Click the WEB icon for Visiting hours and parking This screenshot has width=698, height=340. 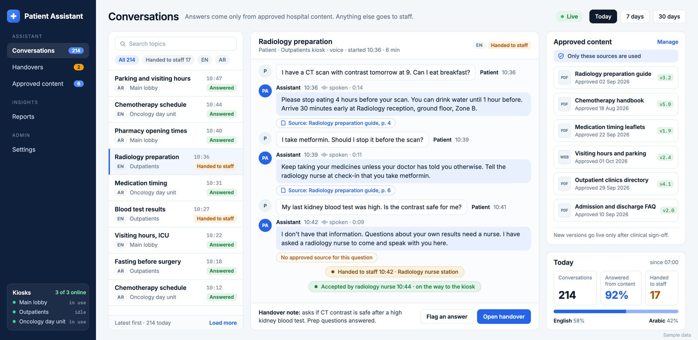[x=565, y=157]
